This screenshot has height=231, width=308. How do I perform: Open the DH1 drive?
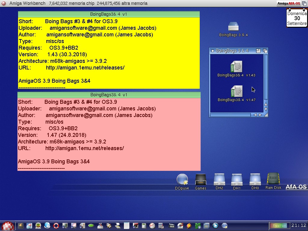tap(237, 180)
